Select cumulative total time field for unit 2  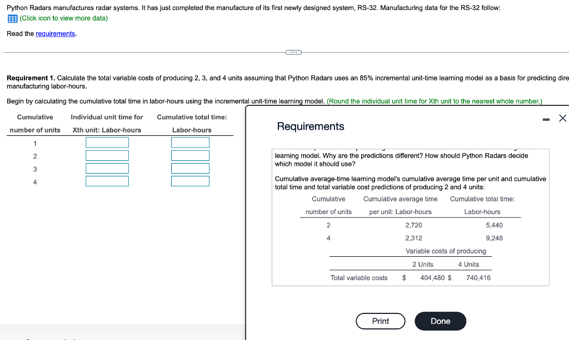pos(190,156)
